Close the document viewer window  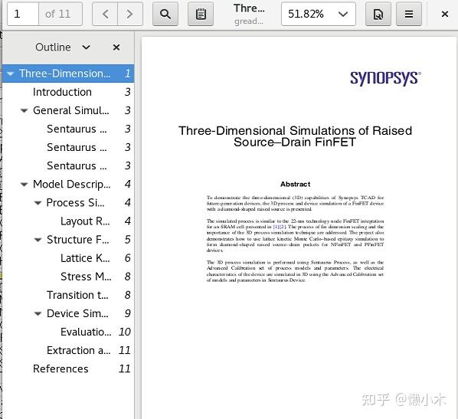[444, 14]
